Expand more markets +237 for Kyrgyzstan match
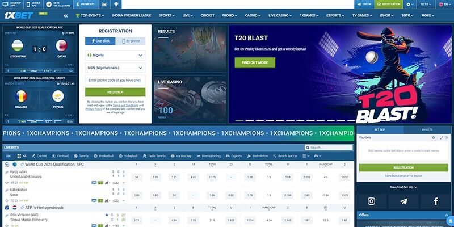 pos(116,183)
